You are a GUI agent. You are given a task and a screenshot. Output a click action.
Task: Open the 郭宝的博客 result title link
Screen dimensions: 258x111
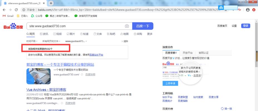[60, 65]
